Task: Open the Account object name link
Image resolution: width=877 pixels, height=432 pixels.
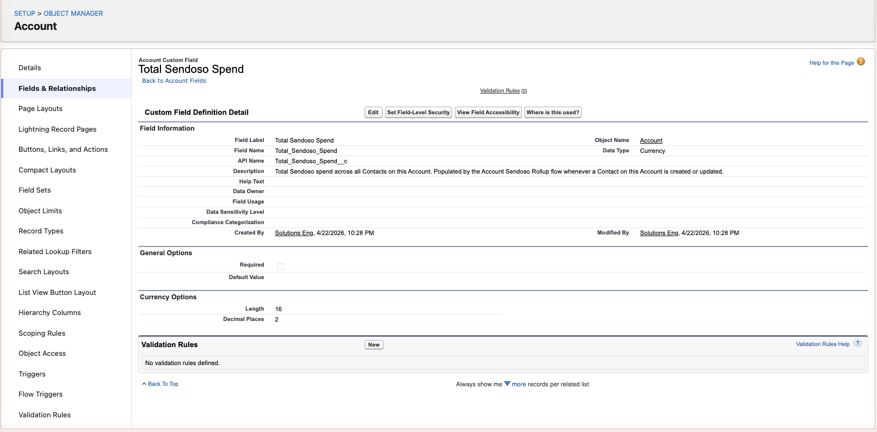Action: point(651,140)
